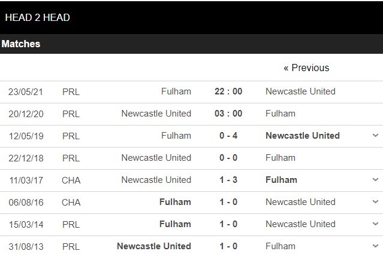Open the 1 - 3 score result
Viewport: 383px width, 257px height.
click(228, 180)
